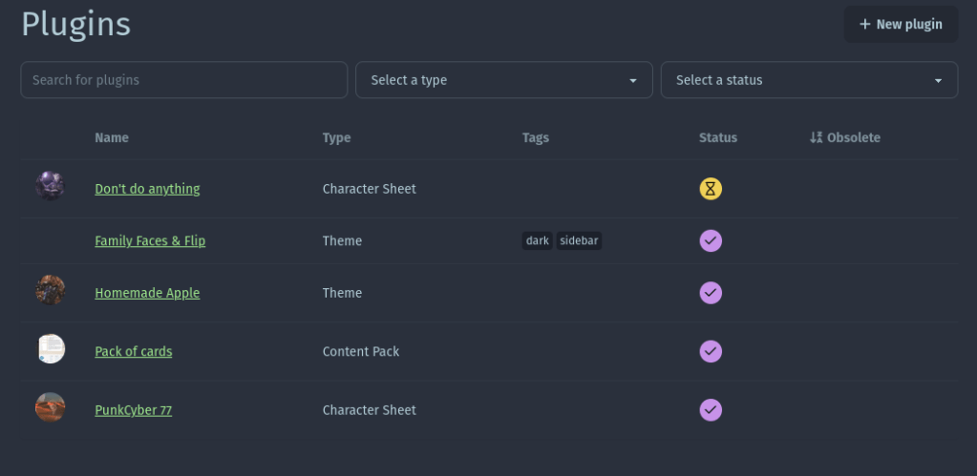
Task: Click PunkCyber 77 checkmark status icon
Action: click(711, 410)
